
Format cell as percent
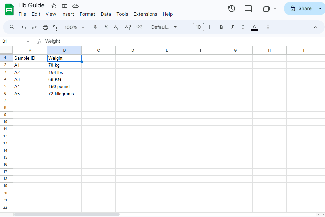[x=106, y=27]
